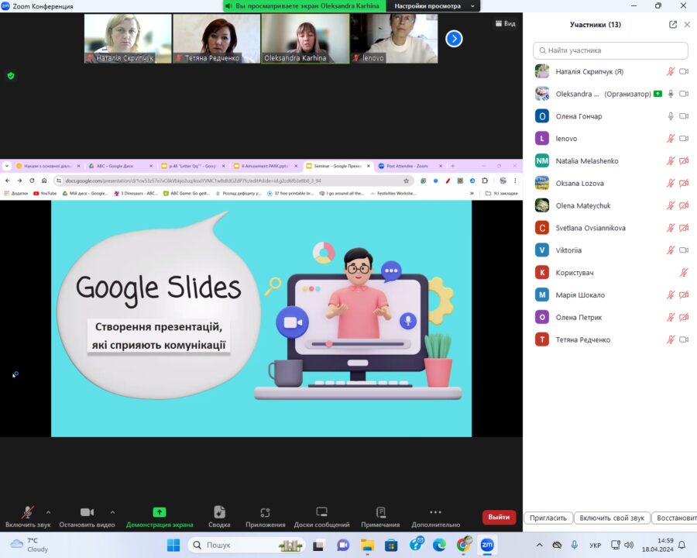Screen dimensions: 697x558
Task: Select the Post Attendee Zoom browser tab
Action: pos(410,166)
